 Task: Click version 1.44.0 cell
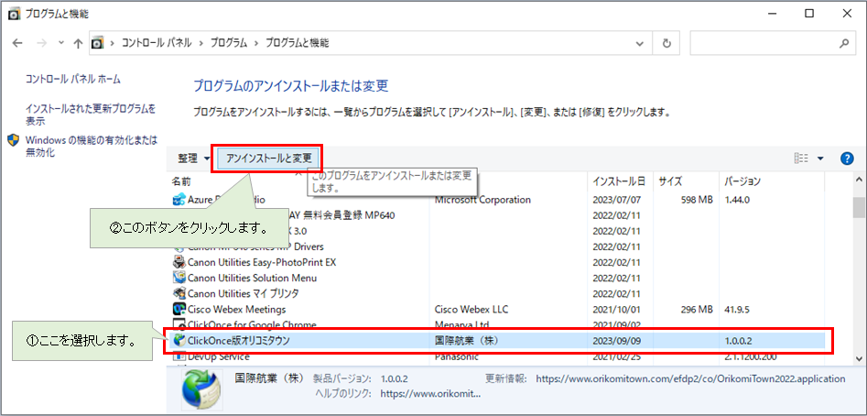(737, 200)
